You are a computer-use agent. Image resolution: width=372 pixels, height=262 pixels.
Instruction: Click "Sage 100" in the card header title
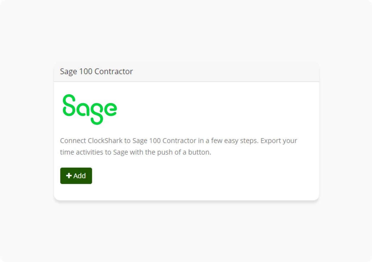(x=76, y=71)
